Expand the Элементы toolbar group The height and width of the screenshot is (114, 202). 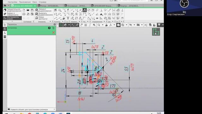point(50,22)
